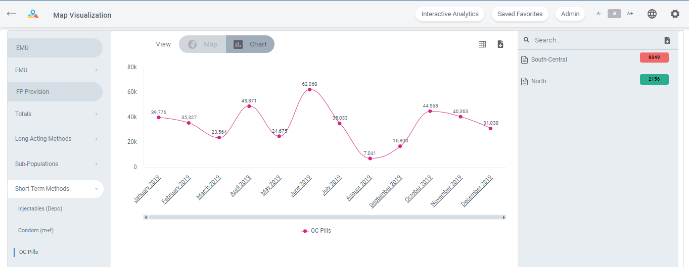Click the June data point 62,068

click(x=309, y=90)
